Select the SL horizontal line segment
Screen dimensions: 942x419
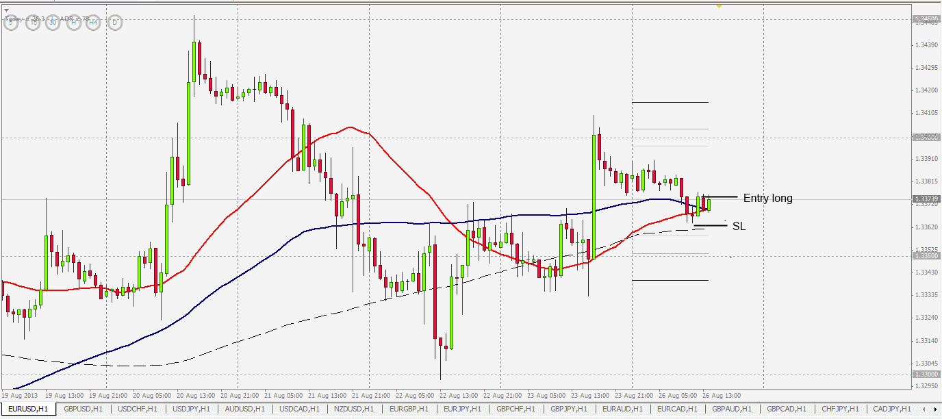(709, 225)
